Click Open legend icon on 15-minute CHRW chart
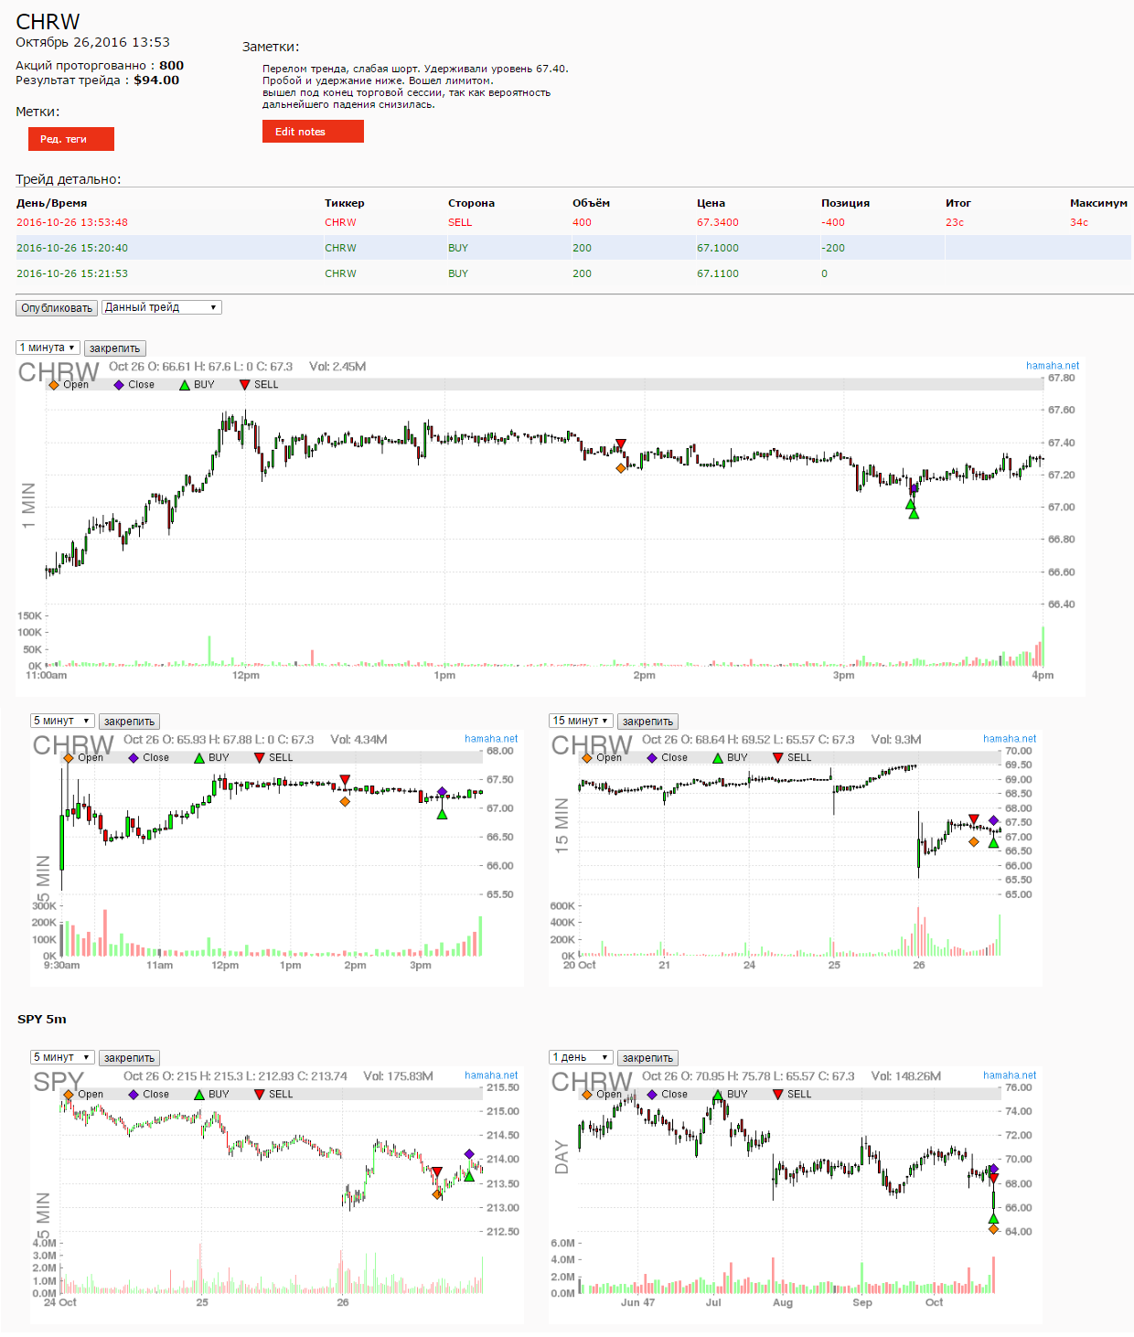 pos(587,758)
